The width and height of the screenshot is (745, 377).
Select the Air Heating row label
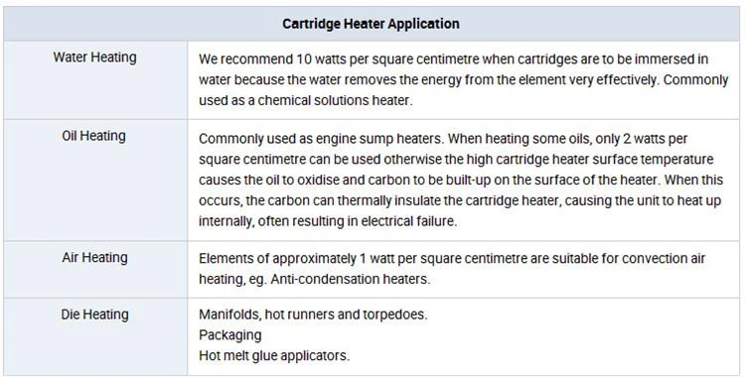[x=94, y=258]
